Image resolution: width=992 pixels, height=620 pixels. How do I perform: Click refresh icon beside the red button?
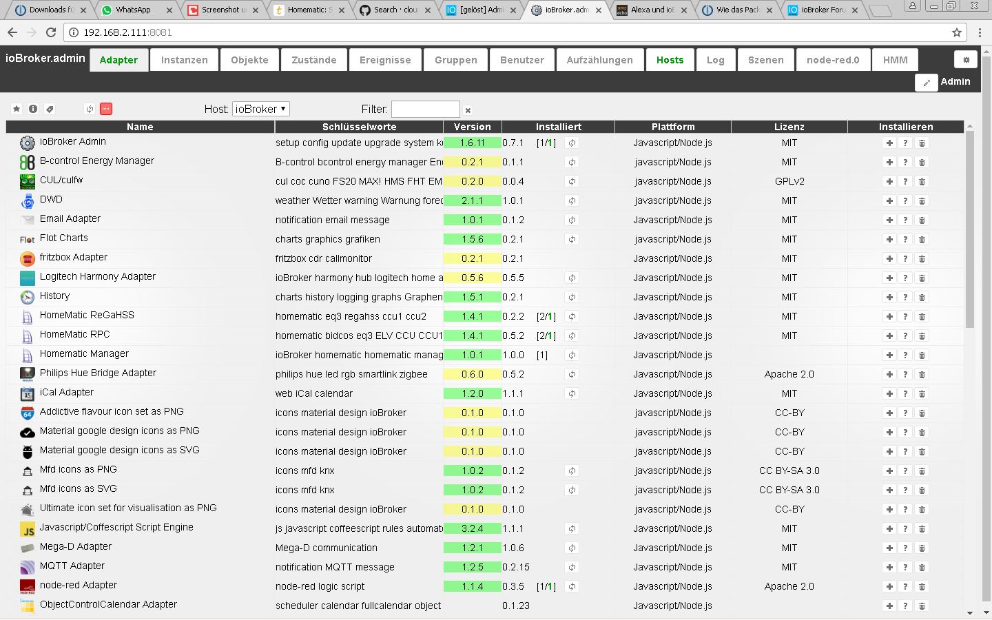click(90, 109)
